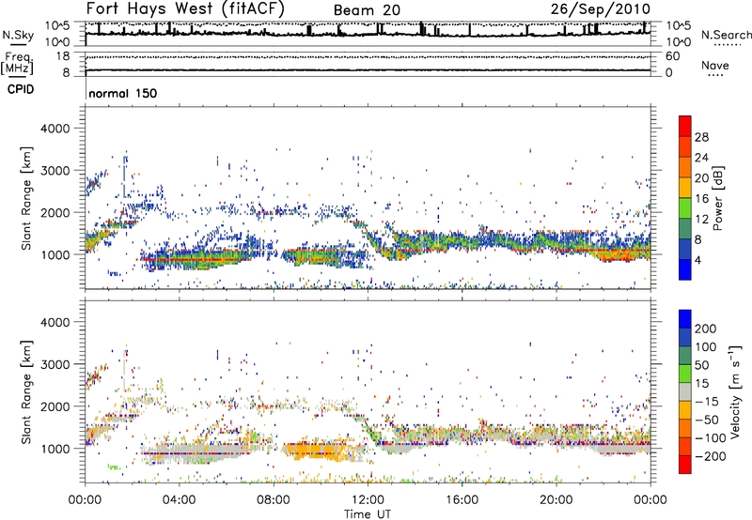Click the "N.Search" legend label

pyautogui.click(x=726, y=35)
